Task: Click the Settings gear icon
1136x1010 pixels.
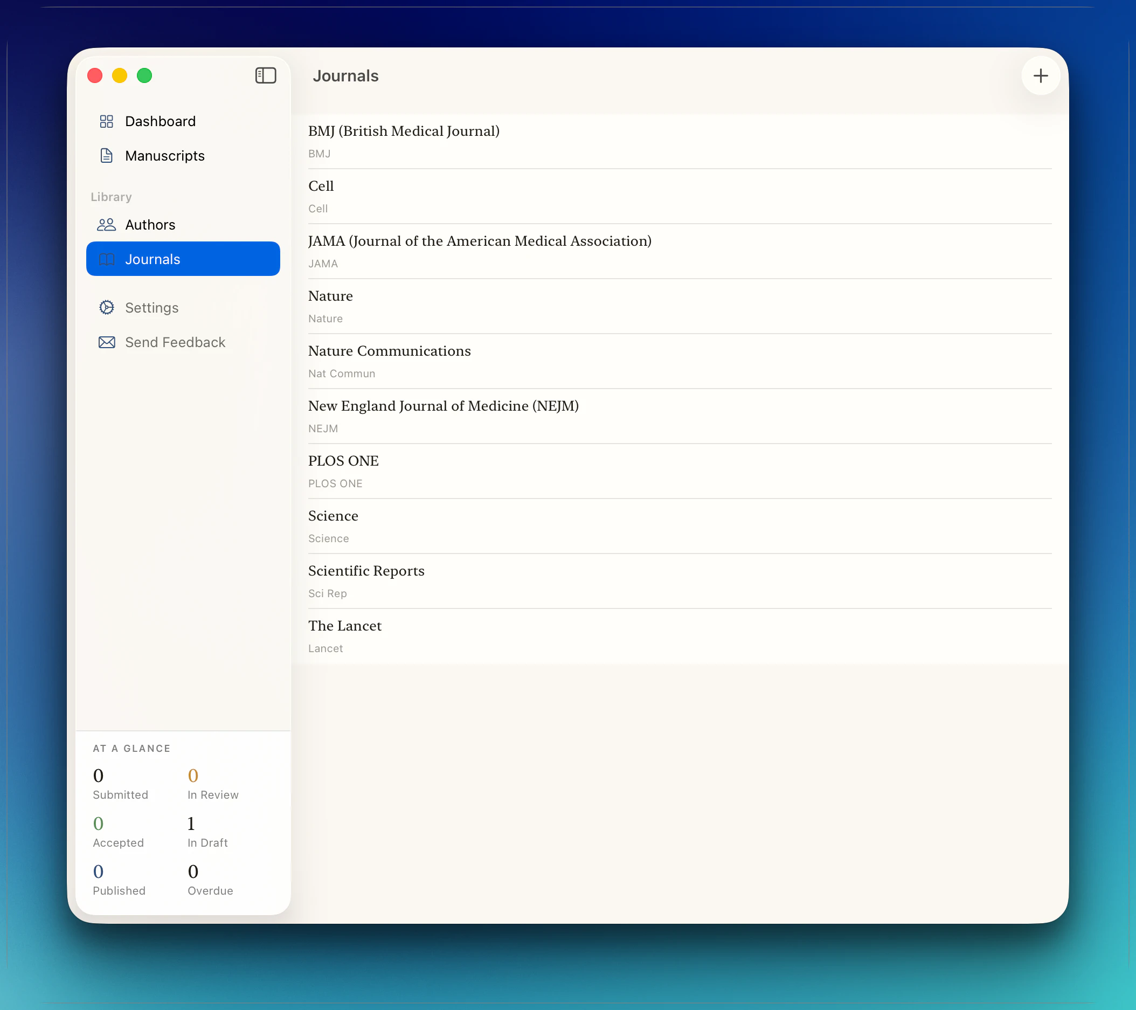Action: click(106, 307)
